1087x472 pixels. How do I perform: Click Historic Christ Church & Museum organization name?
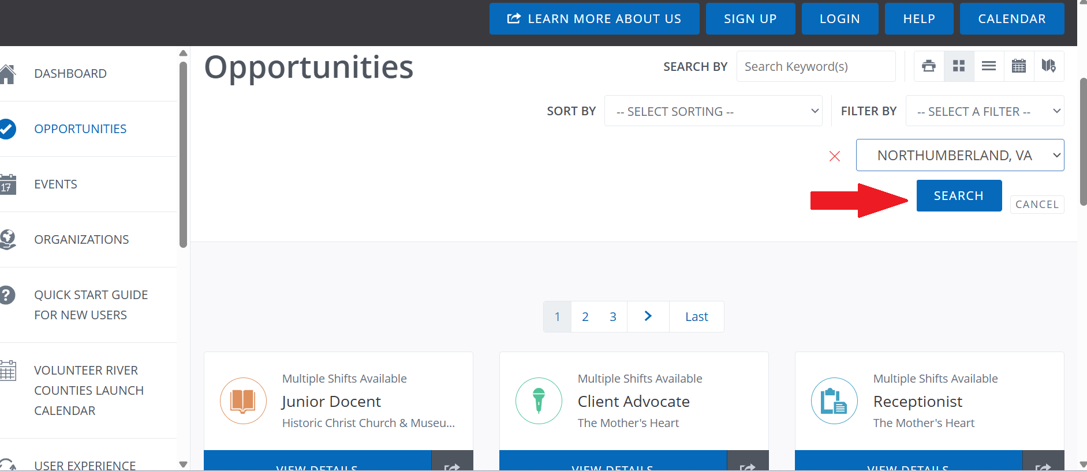coord(368,423)
